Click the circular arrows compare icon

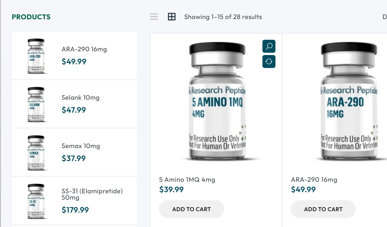point(269,61)
